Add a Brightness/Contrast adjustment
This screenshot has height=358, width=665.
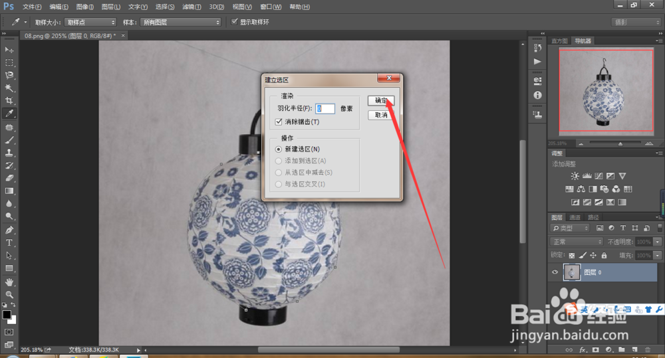tap(575, 176)
